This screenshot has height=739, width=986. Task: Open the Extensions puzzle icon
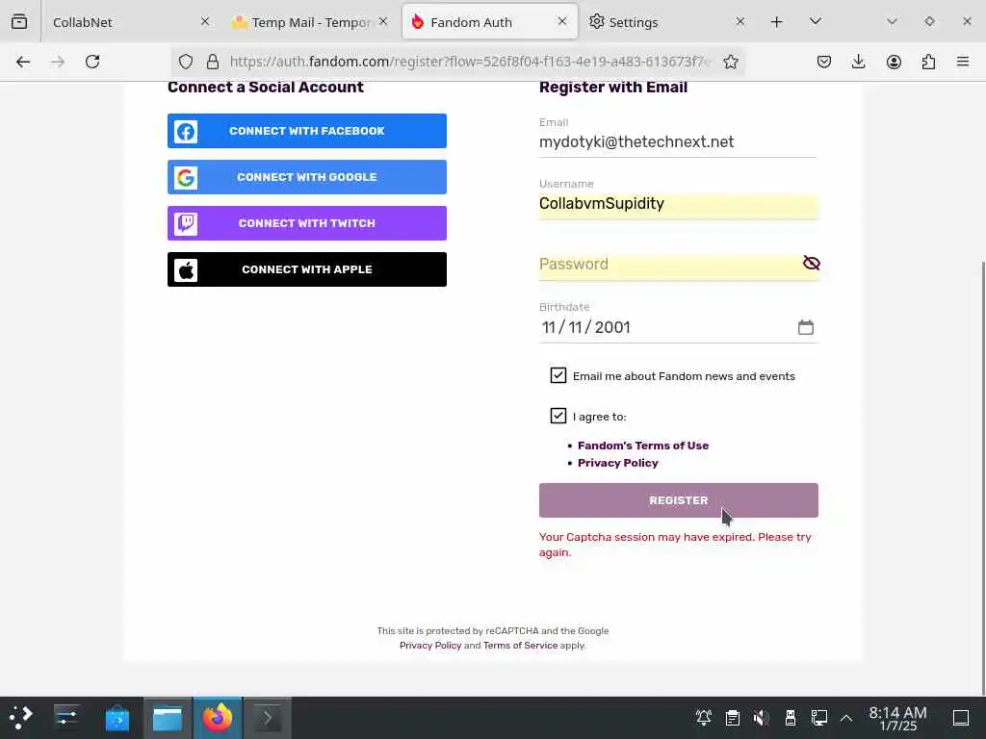click(928, 62)
